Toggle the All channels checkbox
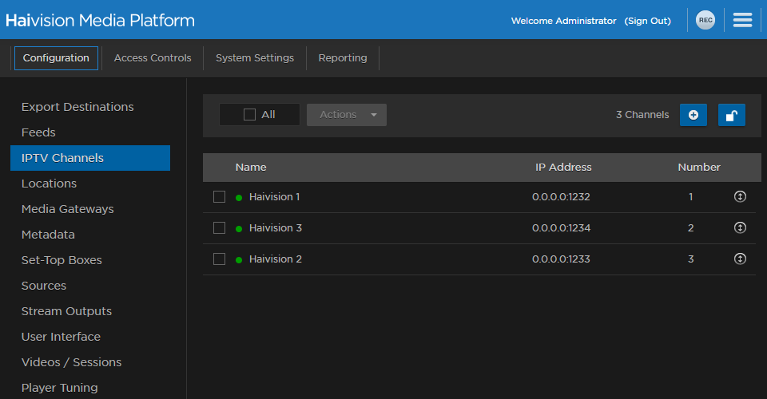Image resolution: width=767 pixels, height=399 pixels. (x=249, y=115)
